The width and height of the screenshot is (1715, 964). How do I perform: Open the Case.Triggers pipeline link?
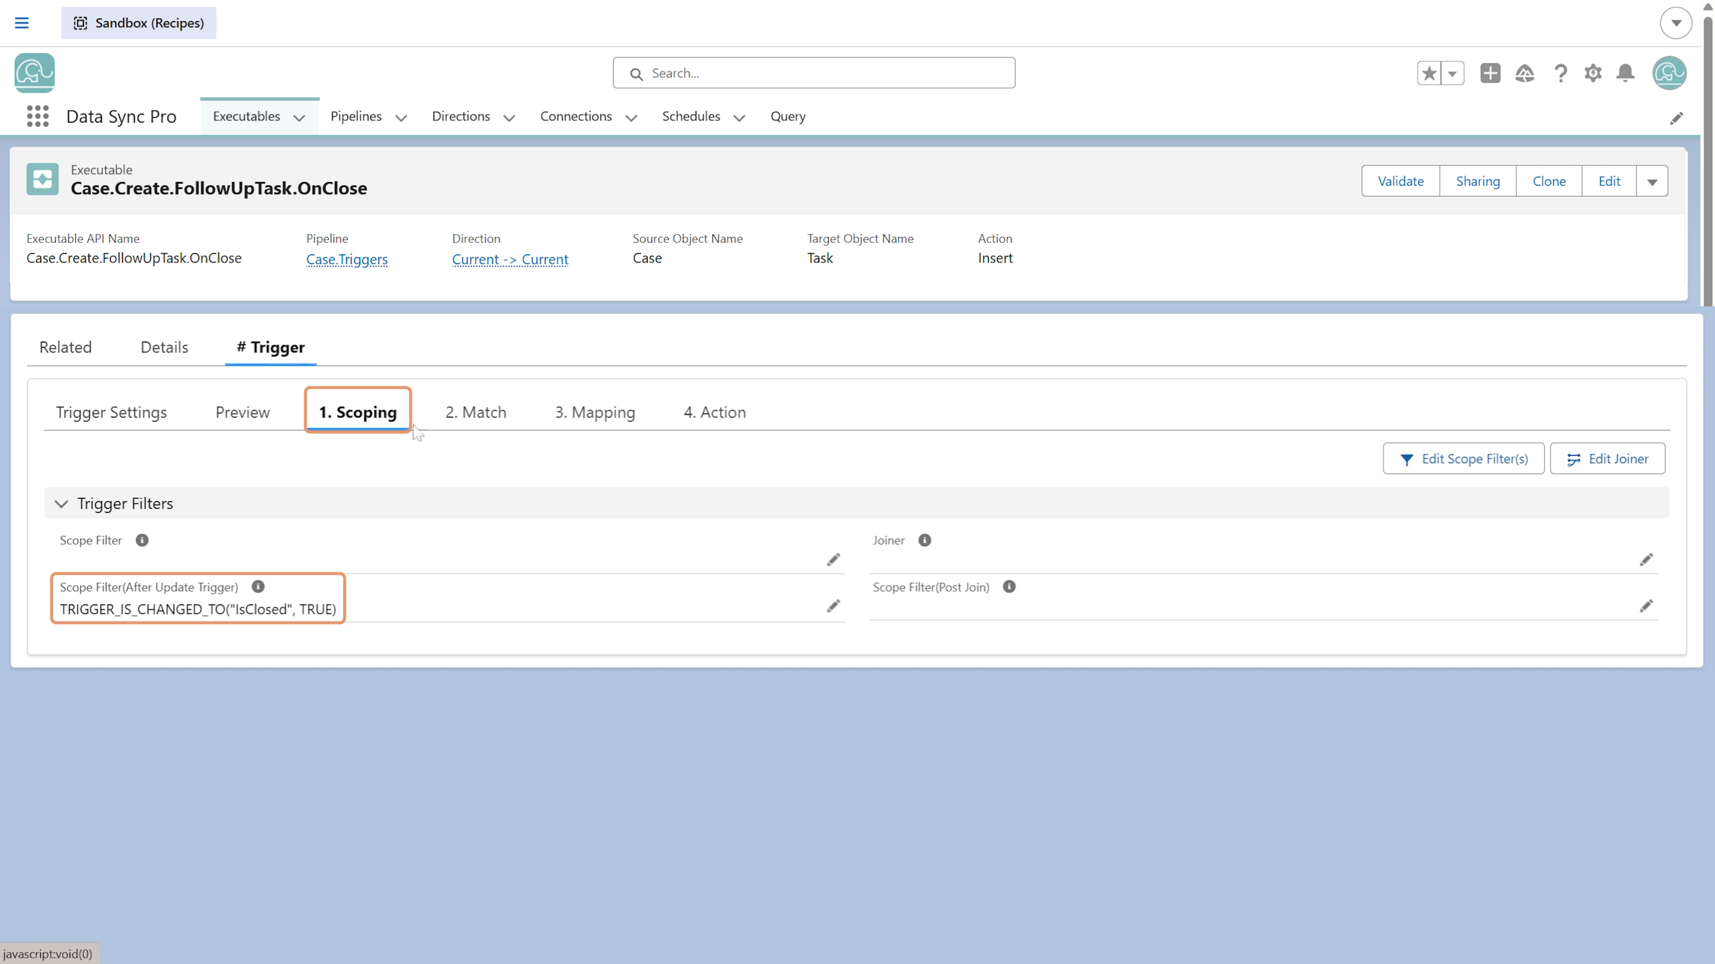coord(346,259)
